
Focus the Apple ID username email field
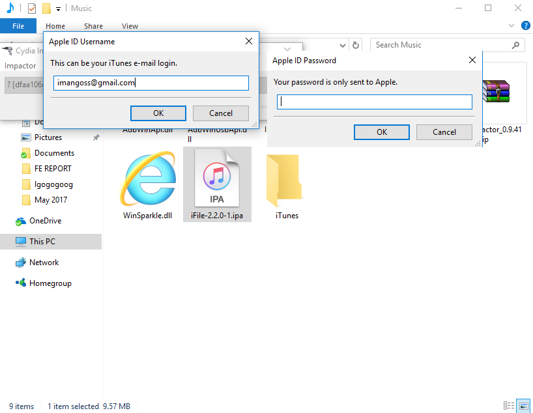[x=151, y=83]
